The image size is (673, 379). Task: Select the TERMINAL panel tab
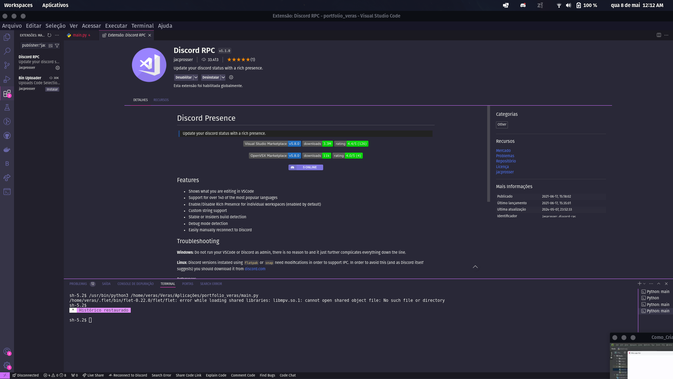pyautogui.click(x=167, y=284)
